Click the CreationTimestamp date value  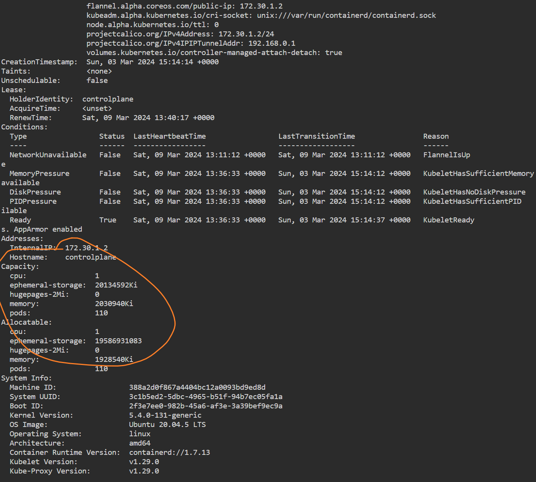coord(152,62)
